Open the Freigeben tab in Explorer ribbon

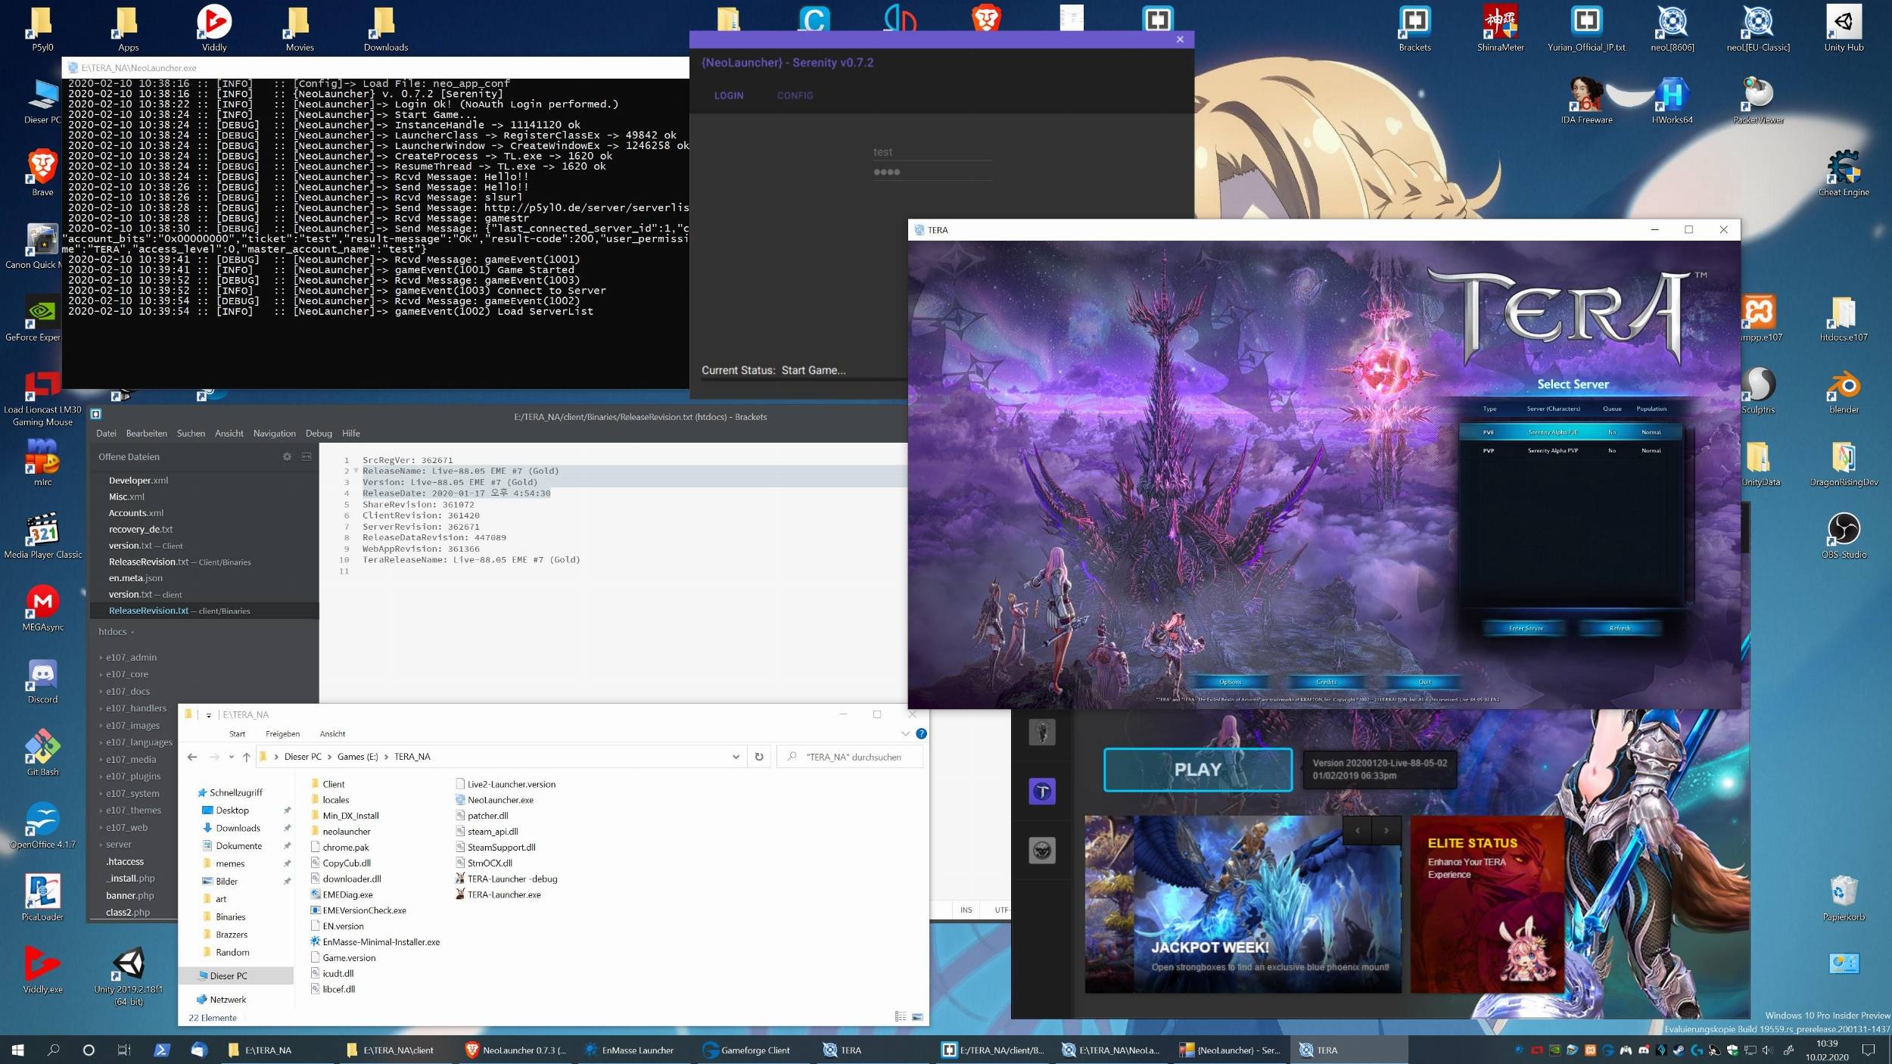(x=282, y=734)
